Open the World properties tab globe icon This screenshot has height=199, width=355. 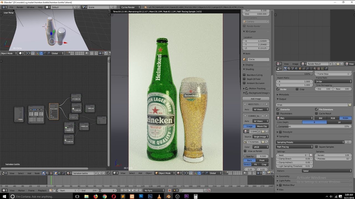pyautogui.click(x=296, y=69)
